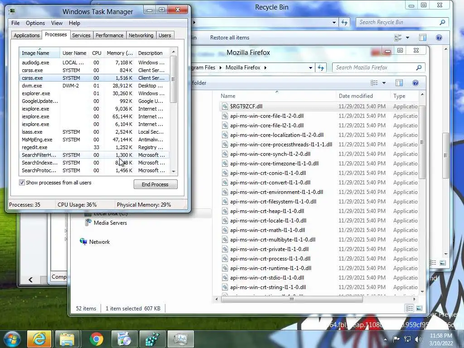
Task: Click the Help icon in Mozilla Firefox window
Action: pos(416,83)
